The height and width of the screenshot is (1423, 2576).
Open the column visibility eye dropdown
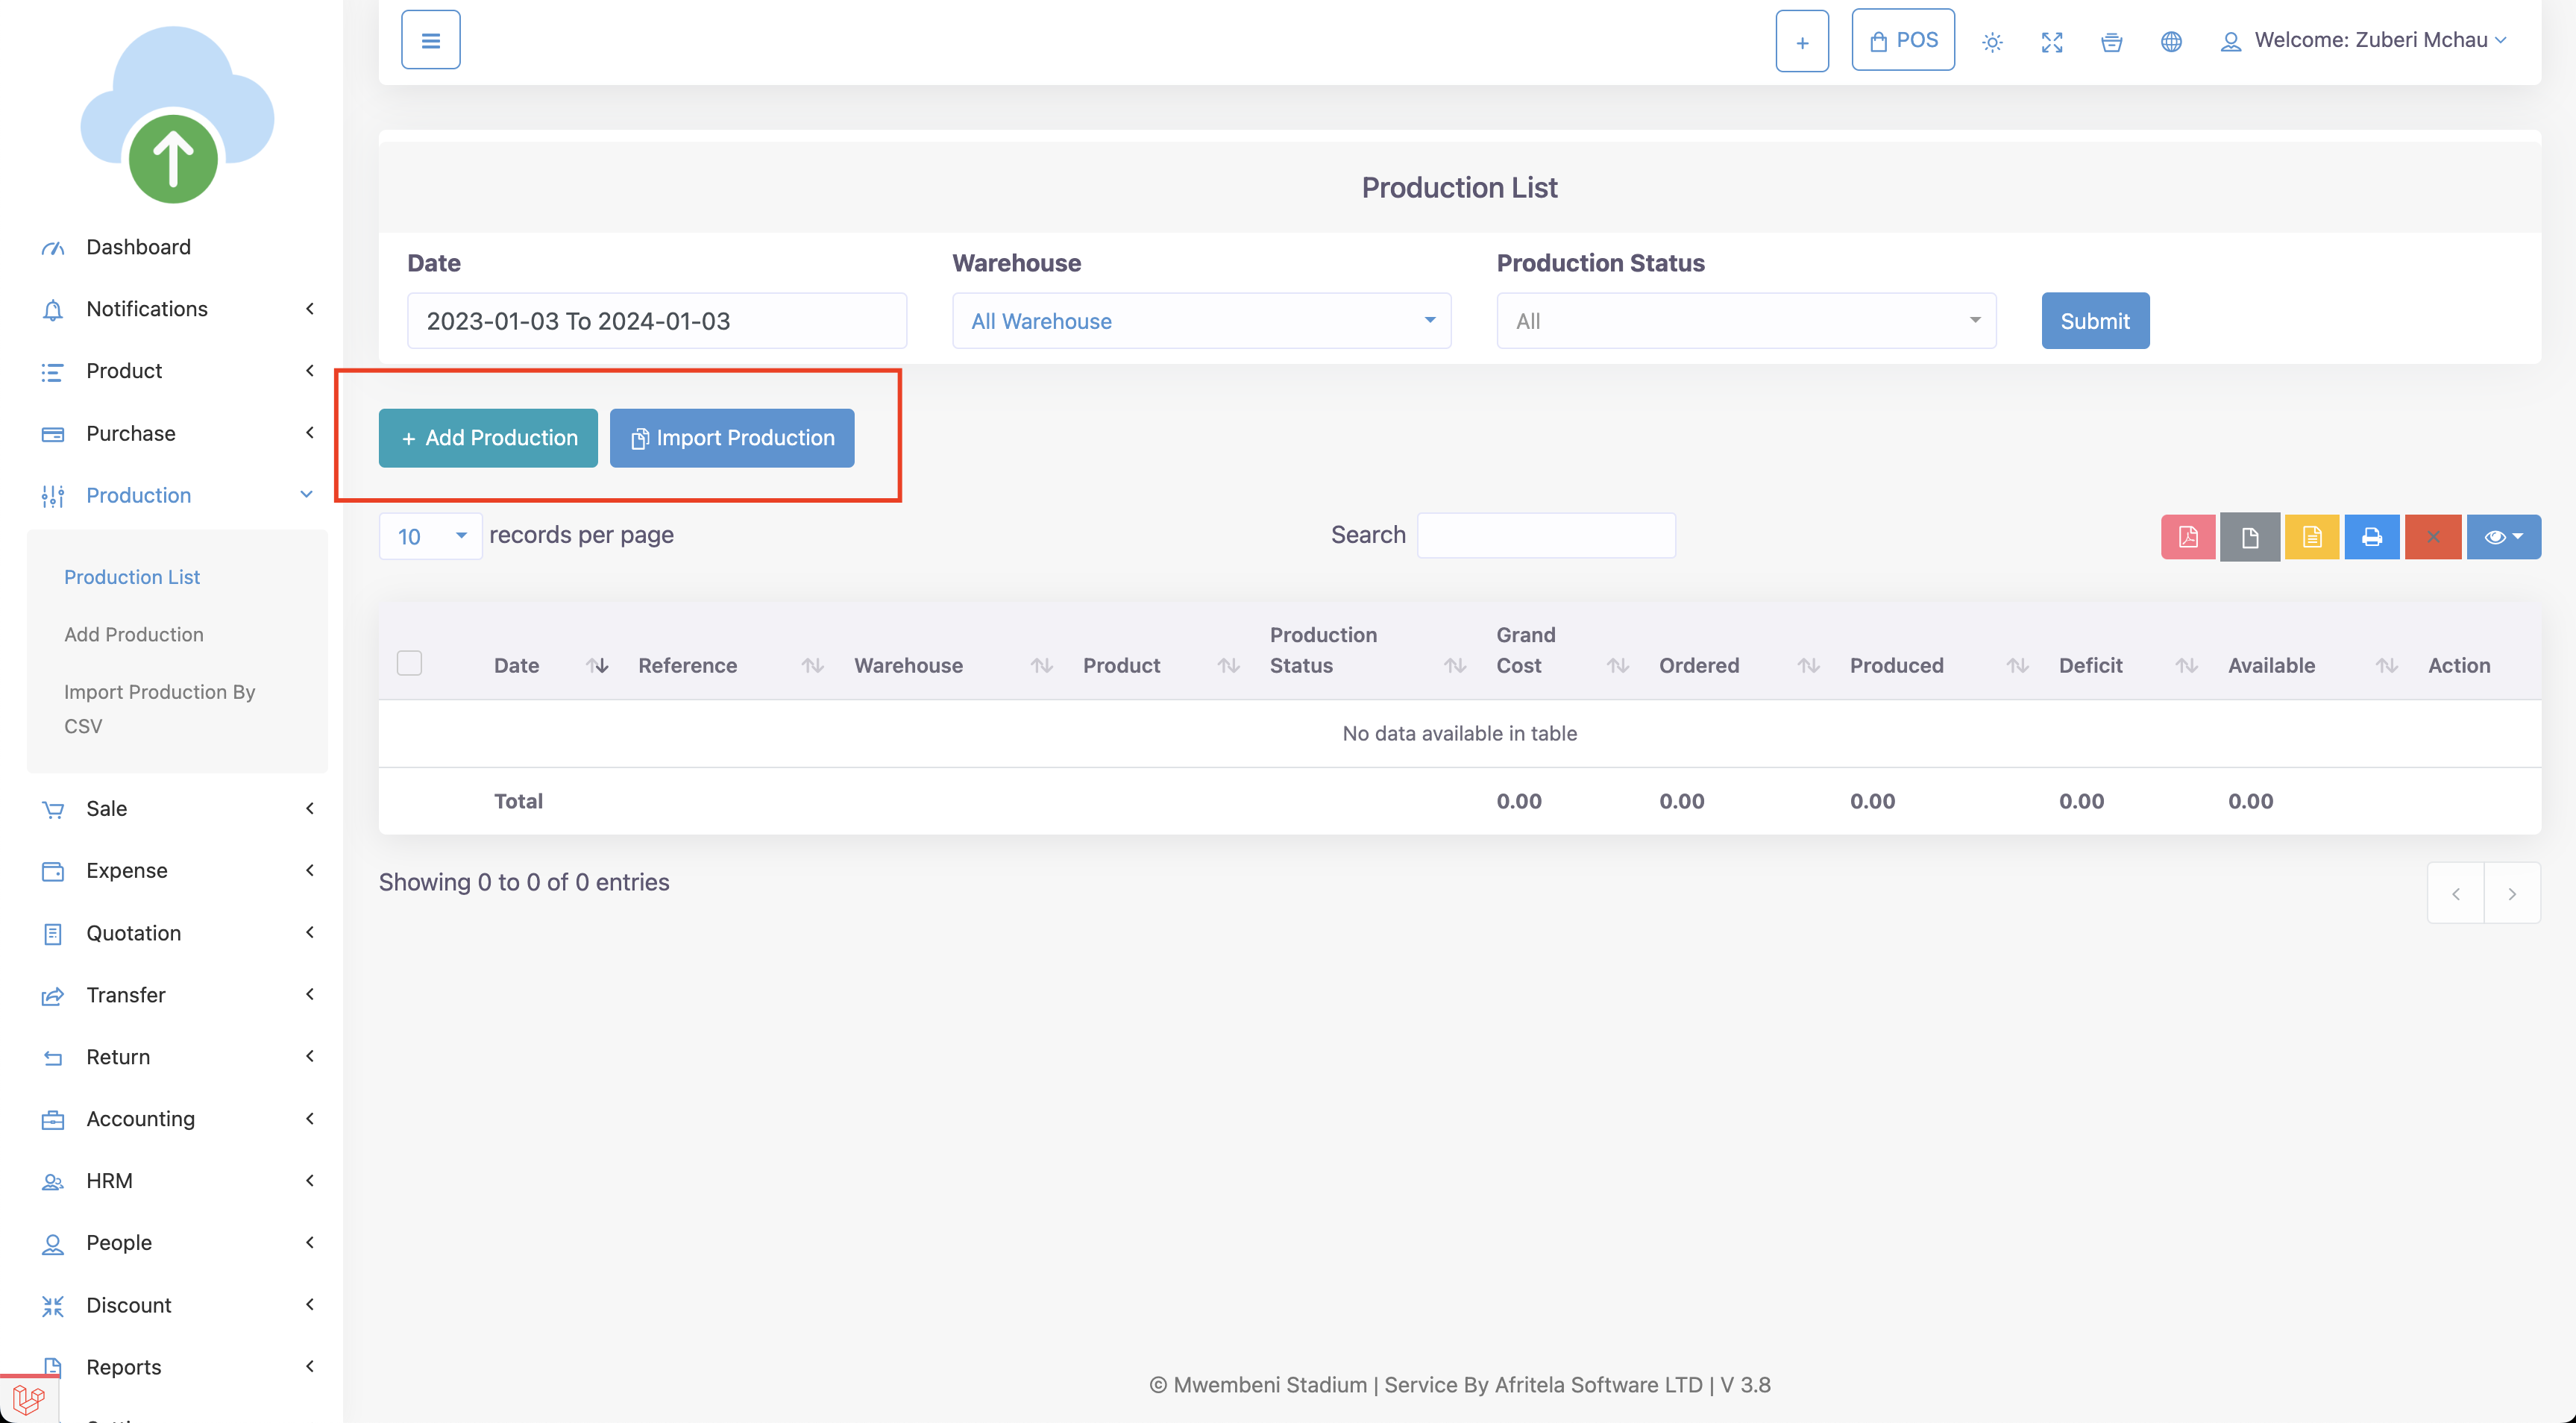pos(2502,537)
